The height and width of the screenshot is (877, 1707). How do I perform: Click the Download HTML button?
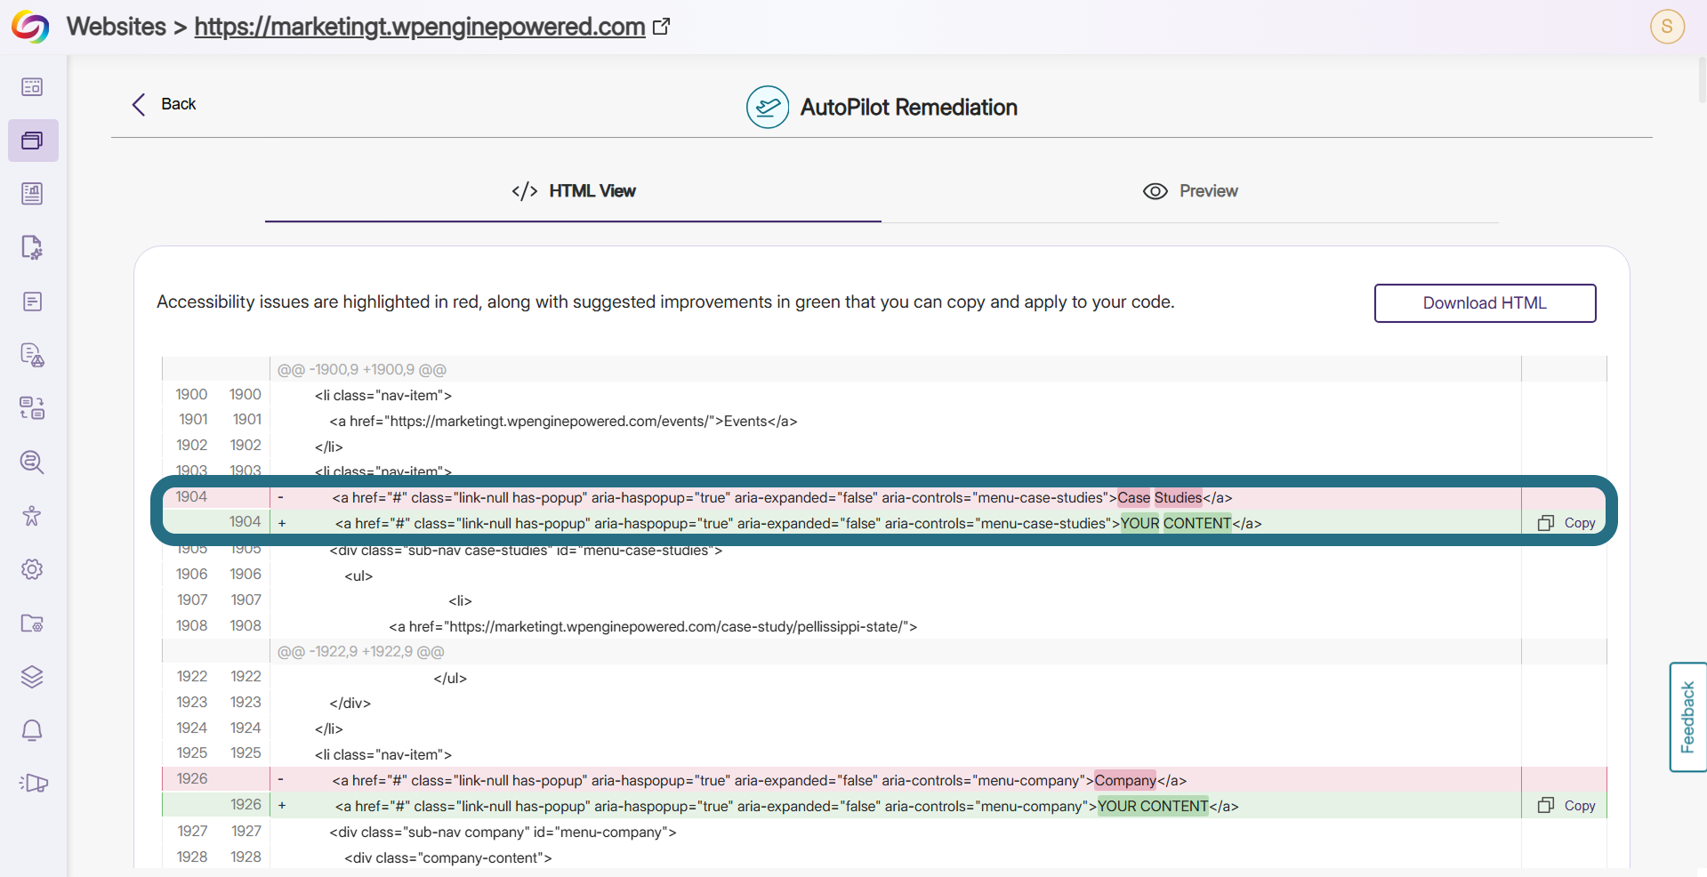(1485, 303)
